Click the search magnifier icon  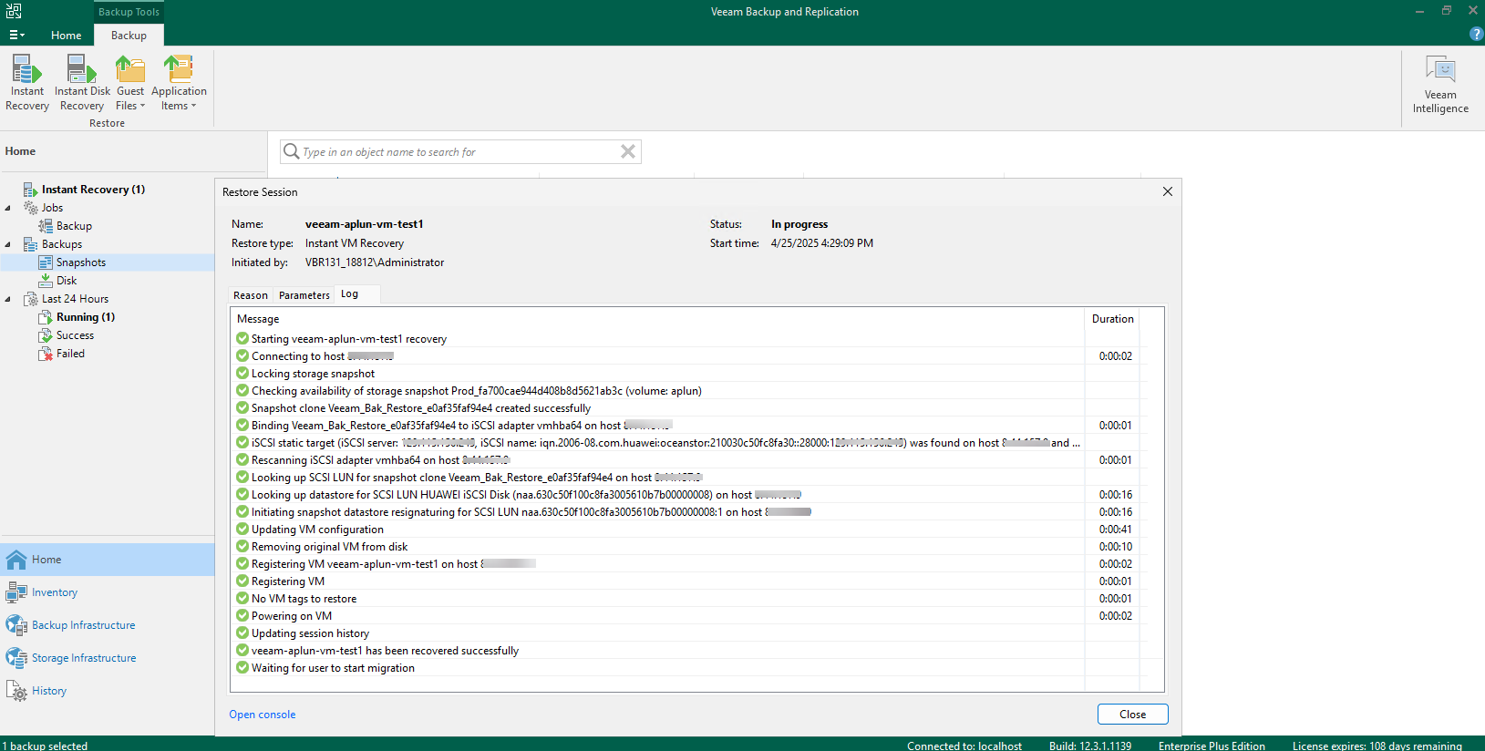point(291,151)
